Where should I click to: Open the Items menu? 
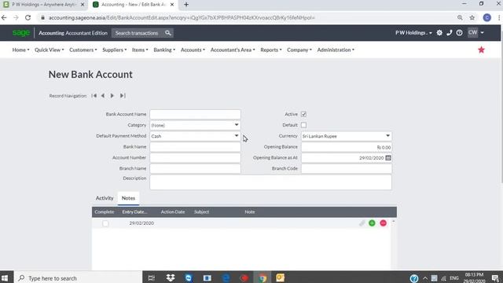(x=140, y=50)
